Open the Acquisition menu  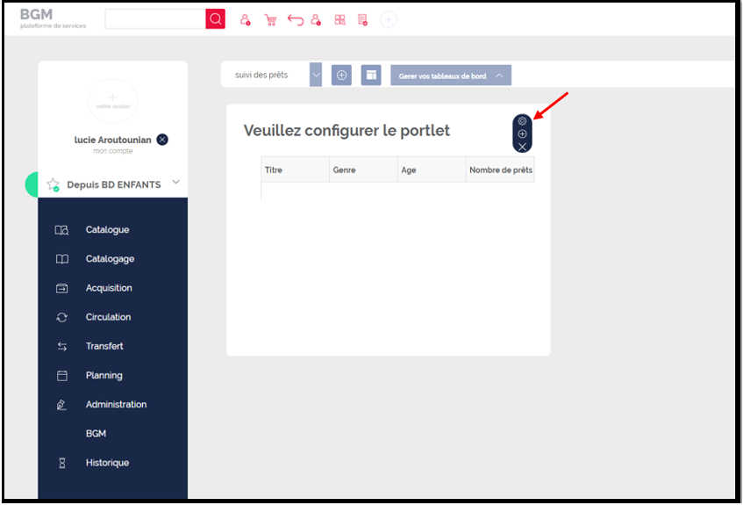click(109, 288)
